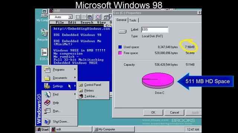238x133 pixels.
Task: Click Full screen icon in edit toolbar
Action: (x=98, y=17)
